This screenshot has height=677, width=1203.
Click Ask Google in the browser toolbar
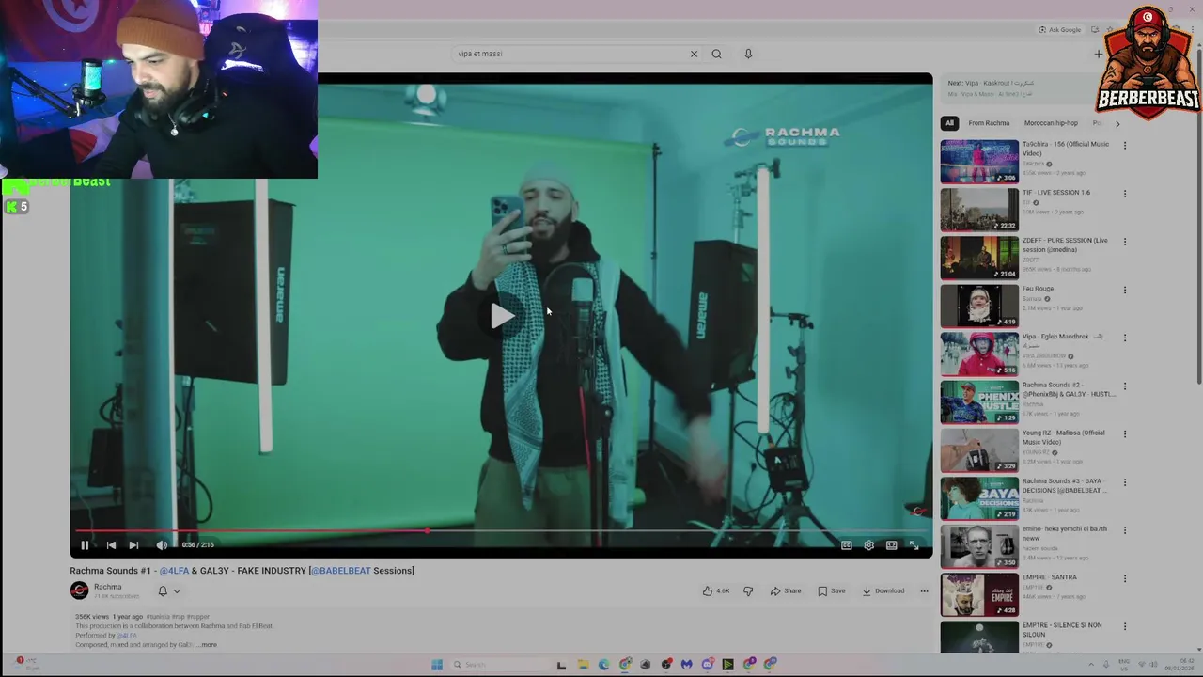(1059, 29)
